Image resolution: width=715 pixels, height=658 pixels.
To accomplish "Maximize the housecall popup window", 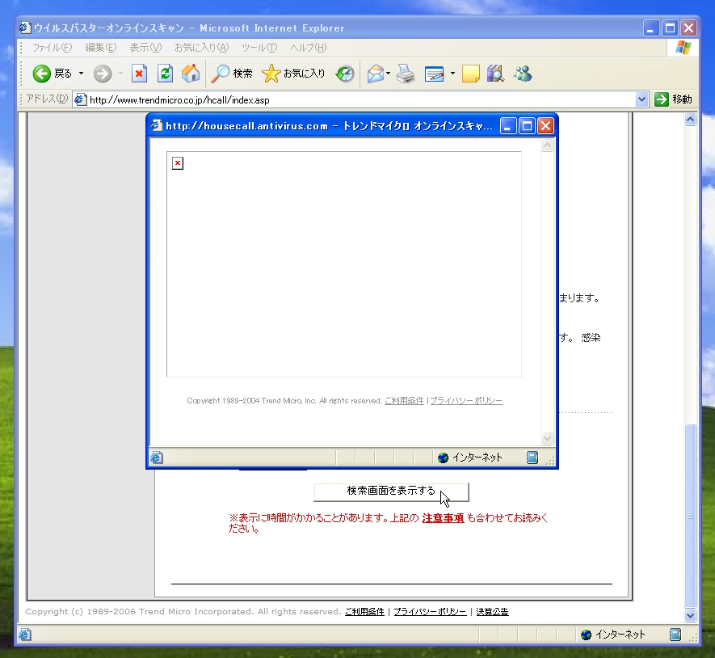I will [527, 125].
